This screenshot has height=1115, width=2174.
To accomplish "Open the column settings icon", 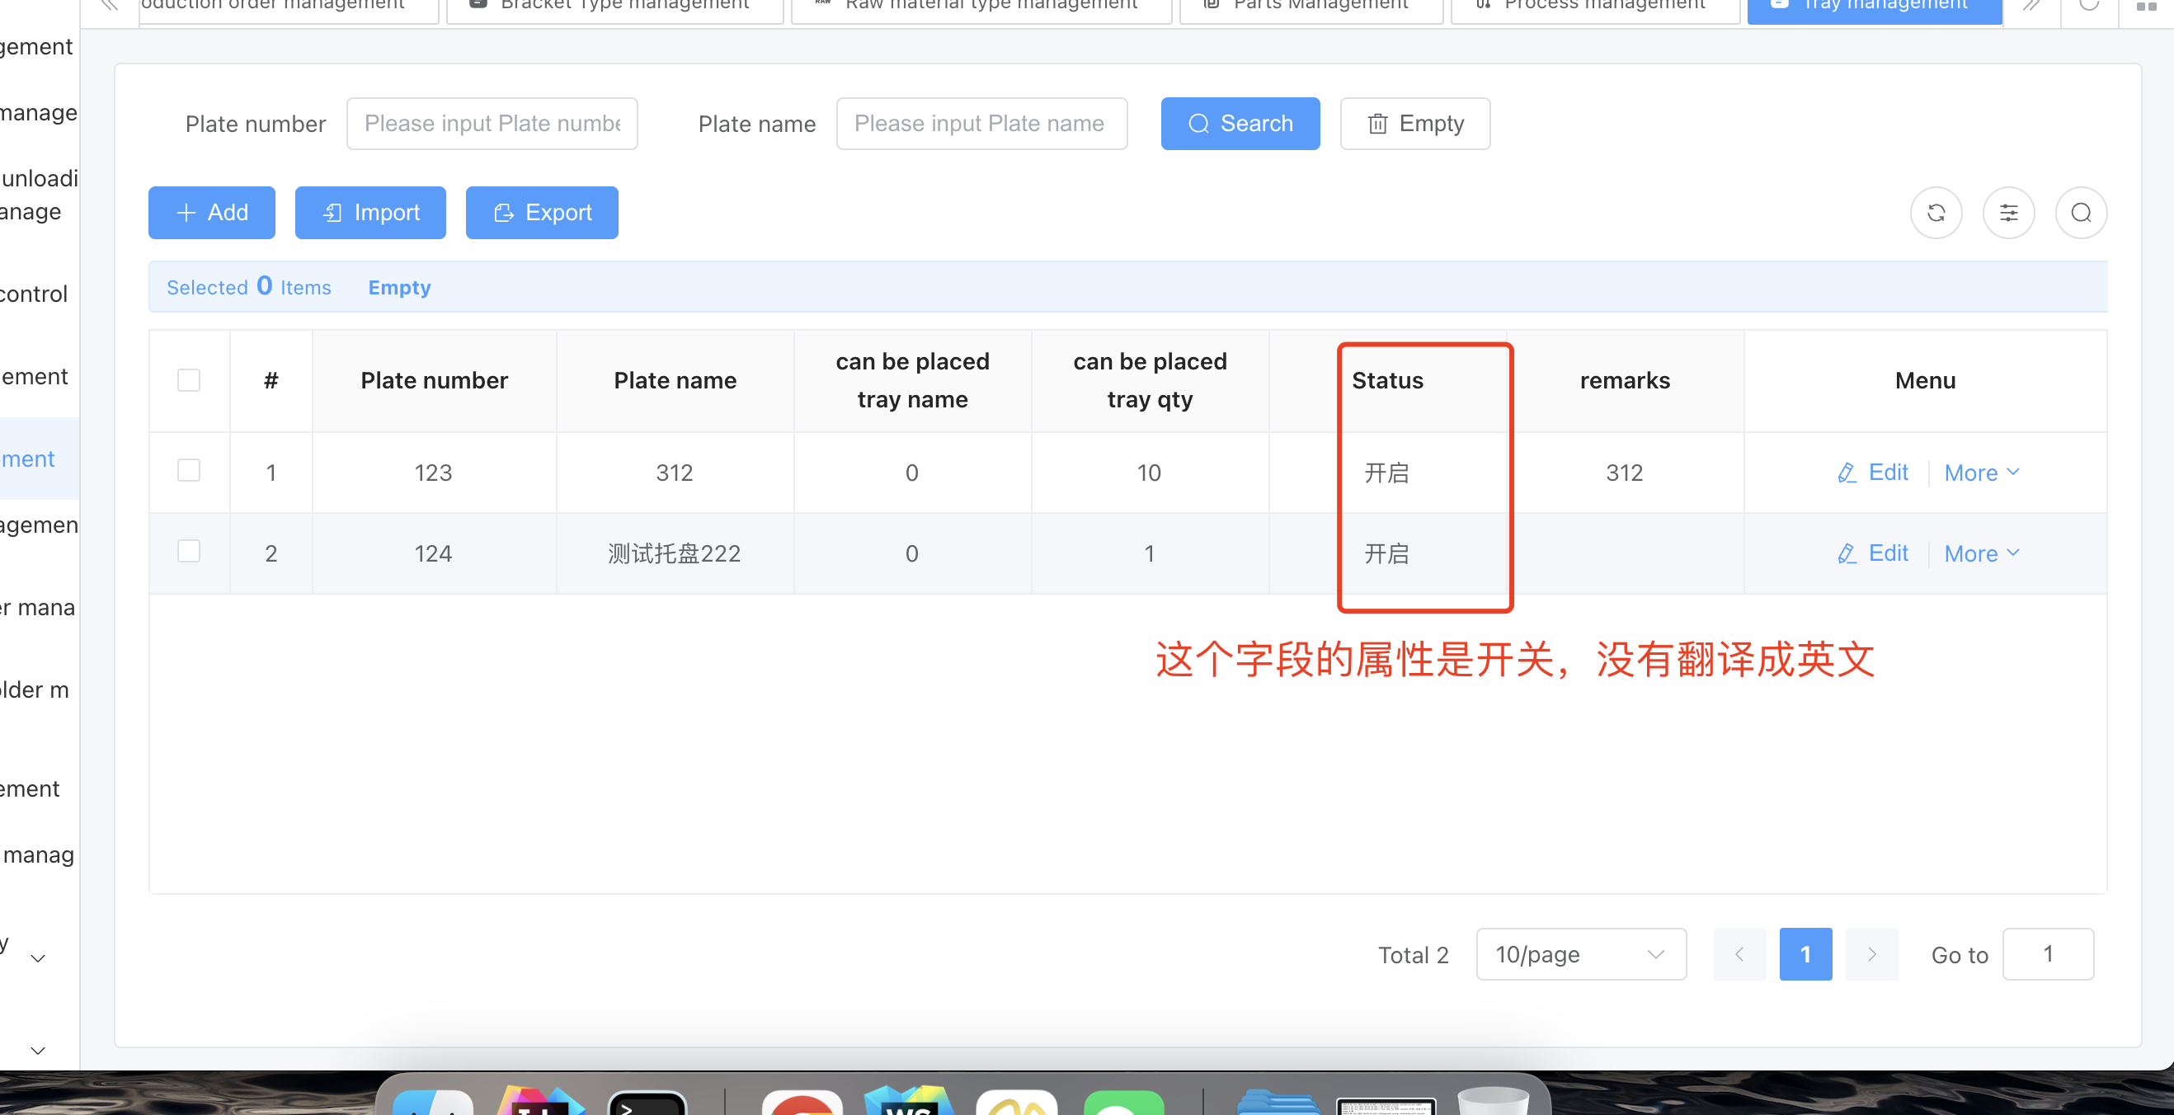I will (x=2007, y=213).
